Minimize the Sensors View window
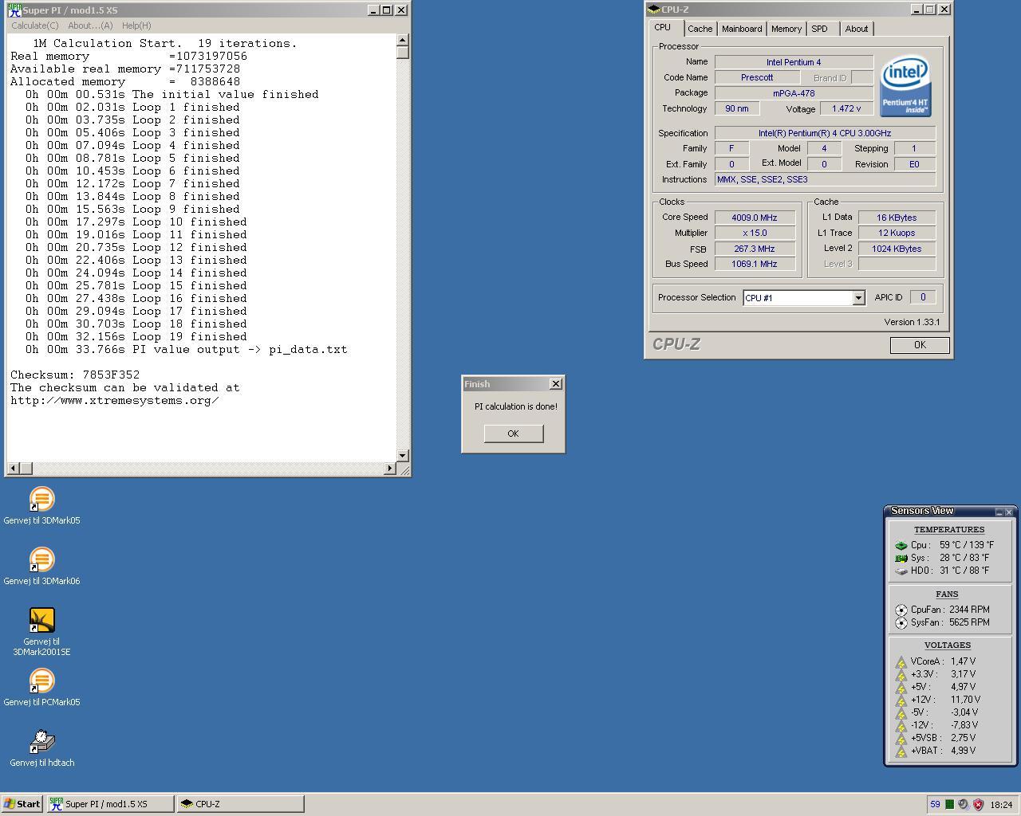Viewport: 1021px width, 816px height. coord(999,512)
